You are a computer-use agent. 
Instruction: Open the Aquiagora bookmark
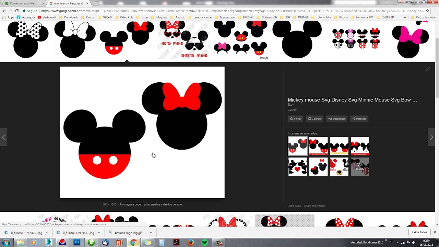click(x=26, y=17)
